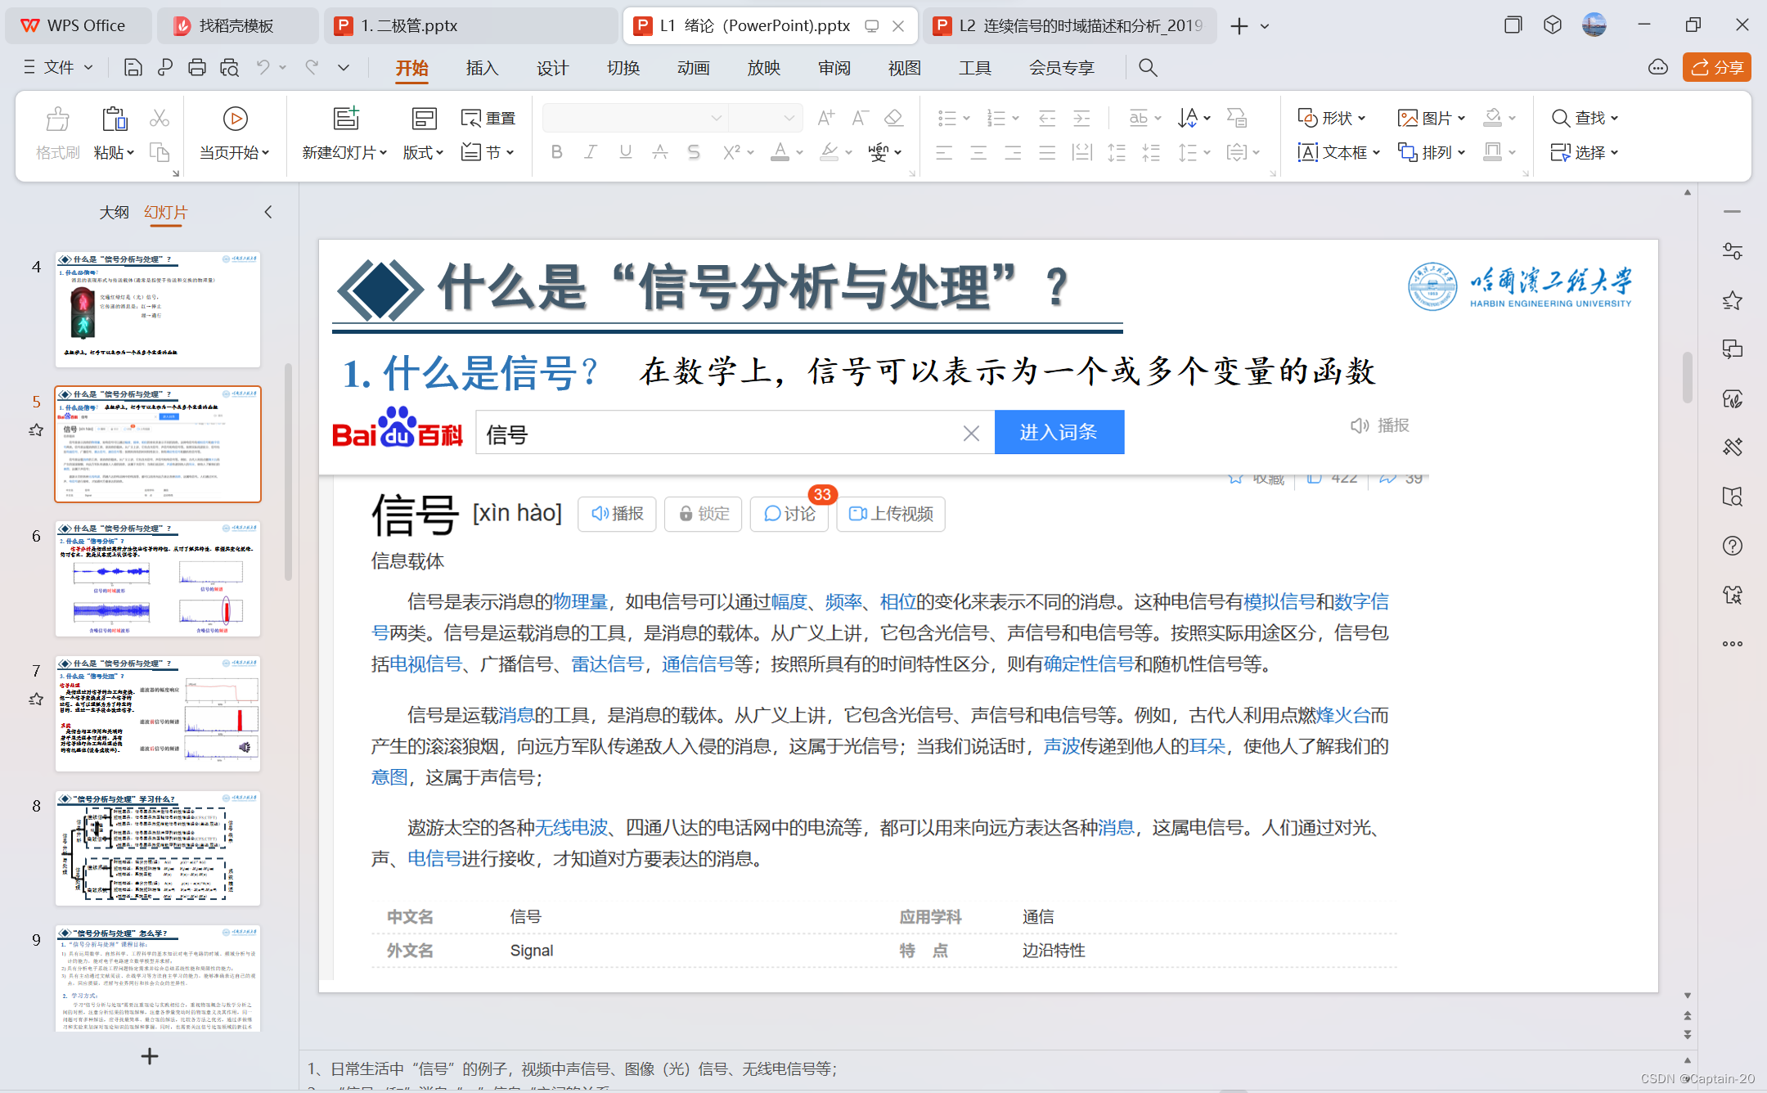Open the search magnifier in ribbon

pyautogui.click(x=1148, y=68)
